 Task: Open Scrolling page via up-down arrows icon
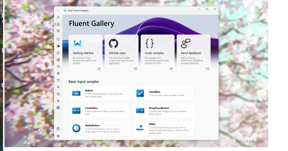click(x=58, y=87)
